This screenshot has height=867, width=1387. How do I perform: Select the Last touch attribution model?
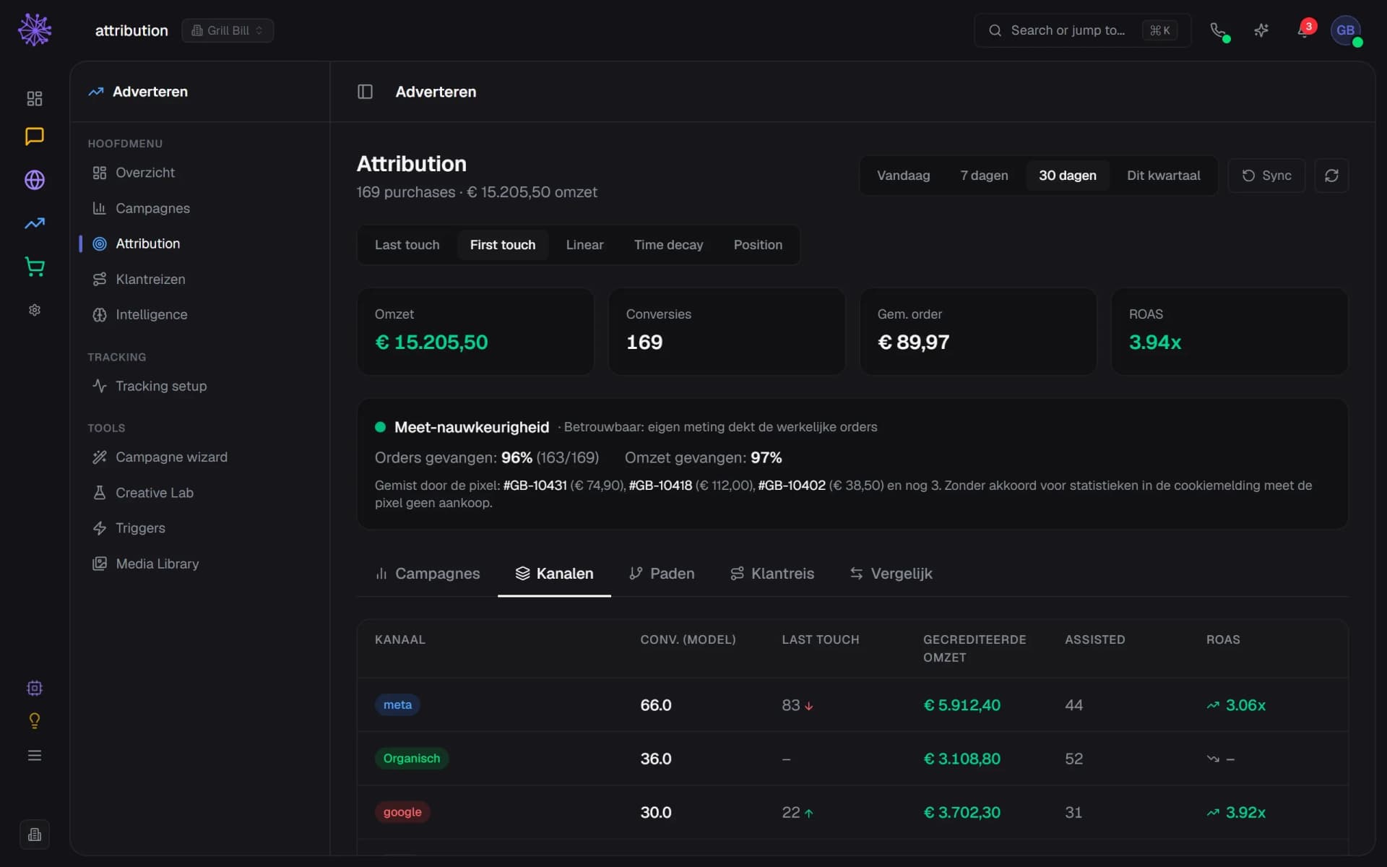407,245
